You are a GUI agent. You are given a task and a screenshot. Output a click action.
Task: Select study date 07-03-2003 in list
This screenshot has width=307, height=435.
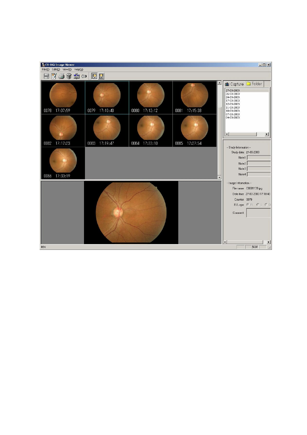[233, 114]
